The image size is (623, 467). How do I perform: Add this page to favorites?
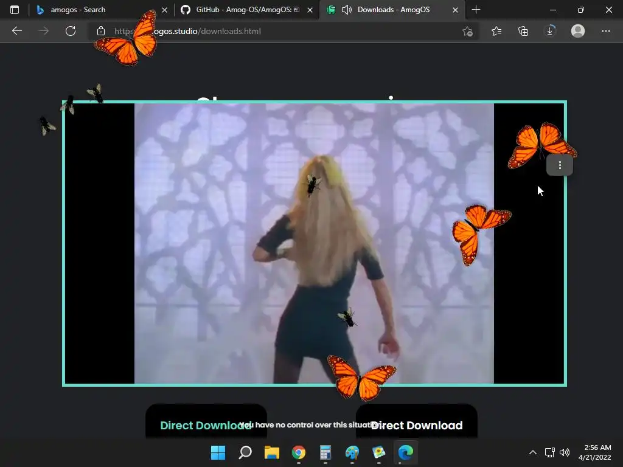click(468, 32)
